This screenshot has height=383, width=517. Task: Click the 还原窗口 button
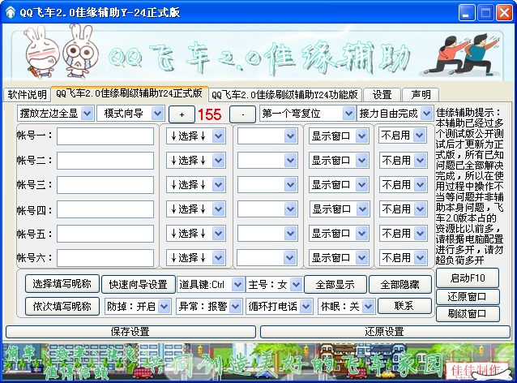[468, 297]
